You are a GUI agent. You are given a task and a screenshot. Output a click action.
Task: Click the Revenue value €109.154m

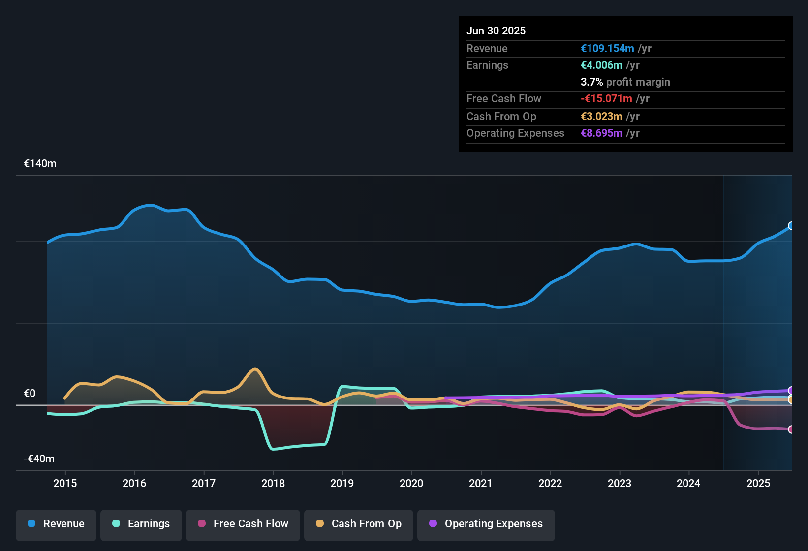click(x=607, y=48)
